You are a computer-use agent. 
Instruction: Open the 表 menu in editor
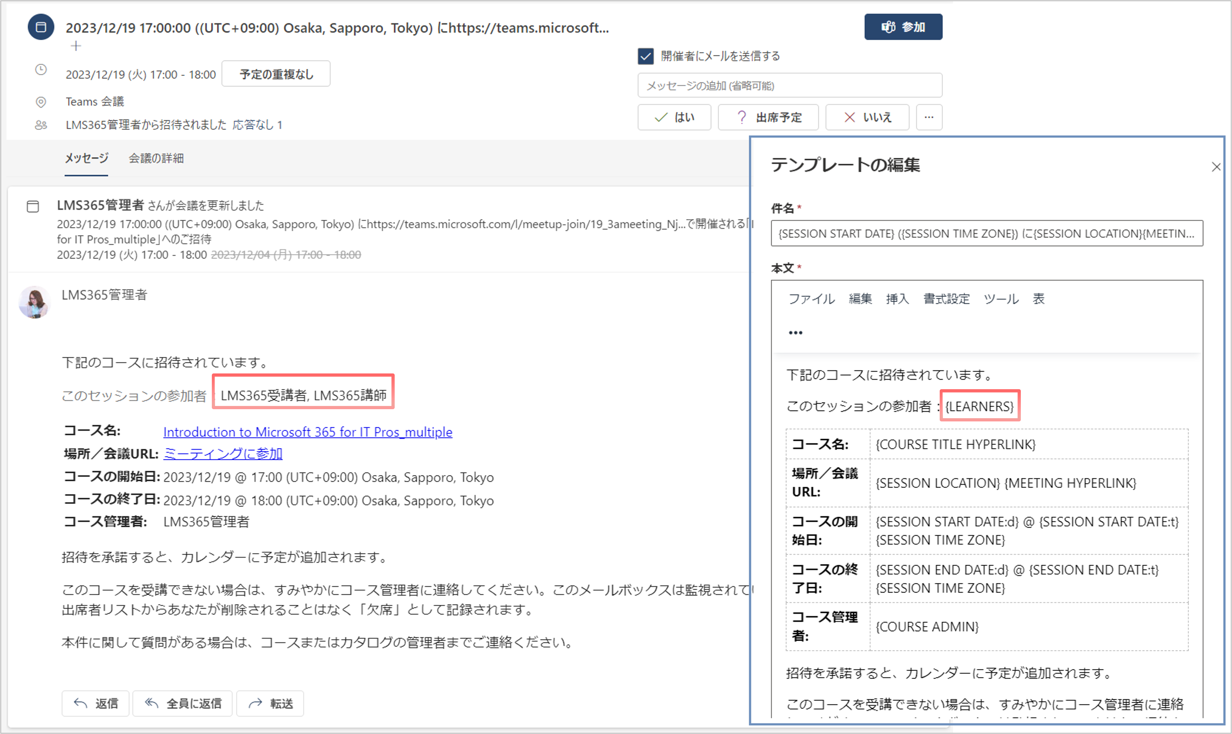coord(1039,299)
